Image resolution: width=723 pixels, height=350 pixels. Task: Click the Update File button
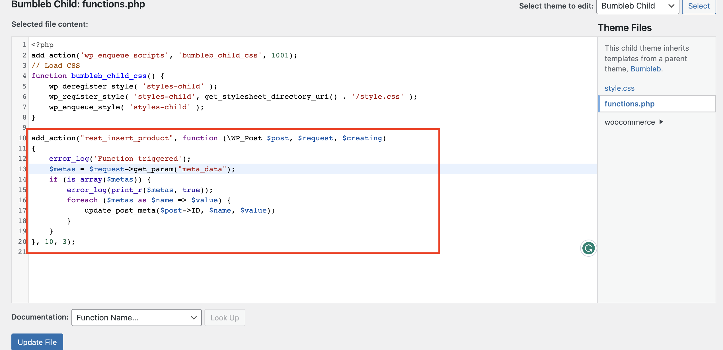pyautogui.click(x=37, y=342)
